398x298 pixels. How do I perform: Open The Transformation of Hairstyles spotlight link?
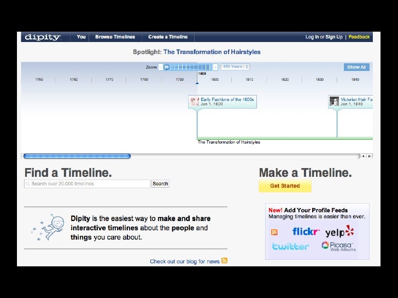click(x=212, y=52)
